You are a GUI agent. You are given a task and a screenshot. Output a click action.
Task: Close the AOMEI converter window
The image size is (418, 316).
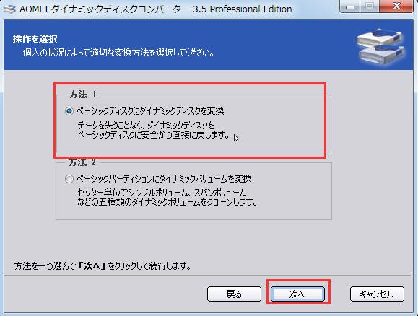[396, 6]
